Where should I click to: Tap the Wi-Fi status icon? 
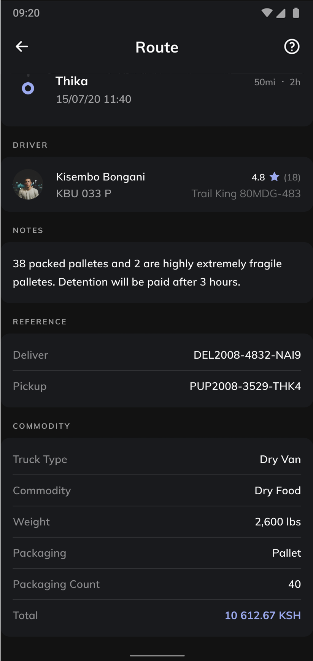pyautogui.click(x=267, y=13)
